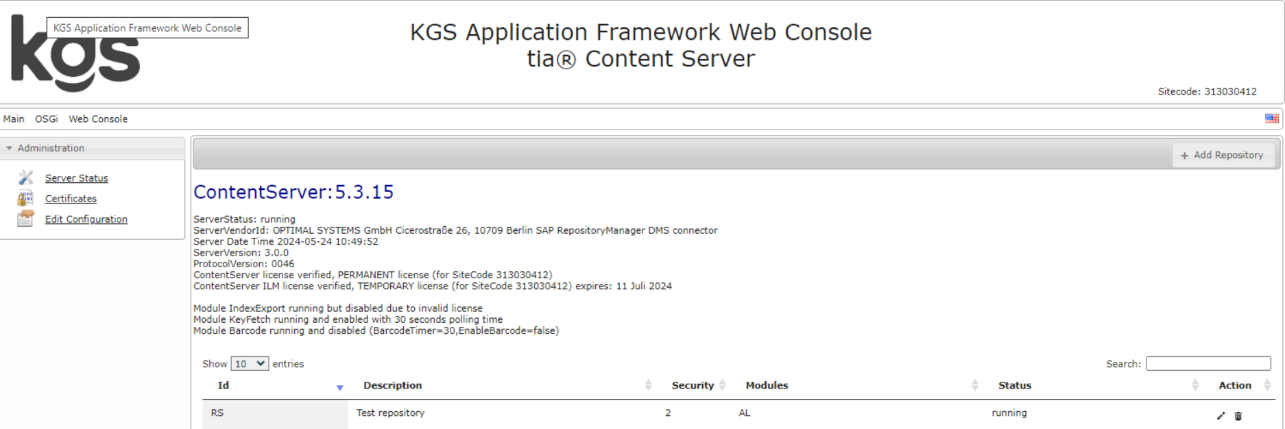Click the ContentServer:5.3.15 heading
The width and height of the screenshot is (1285, 429).
tap(293, 192)
